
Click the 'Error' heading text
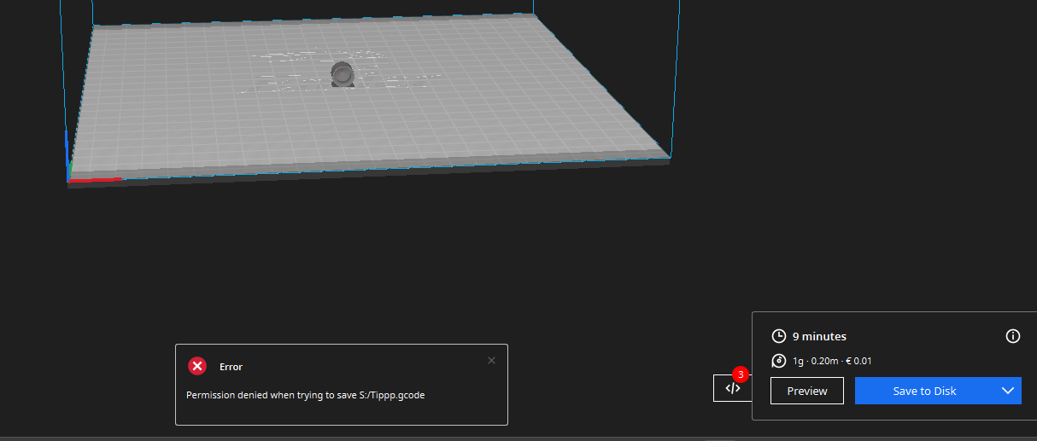[x=231, y=367]
